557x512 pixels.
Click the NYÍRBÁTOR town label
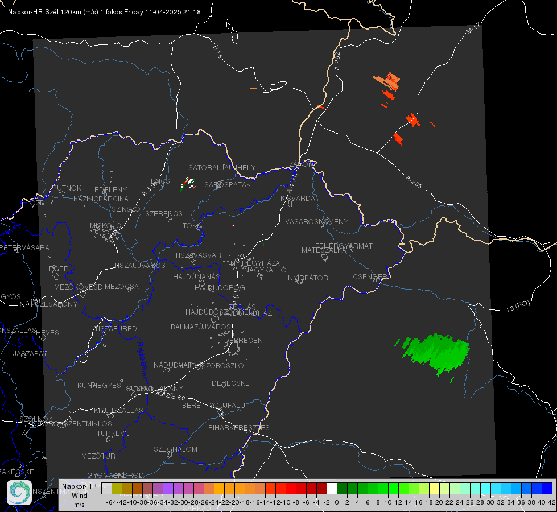click(308, 278)
